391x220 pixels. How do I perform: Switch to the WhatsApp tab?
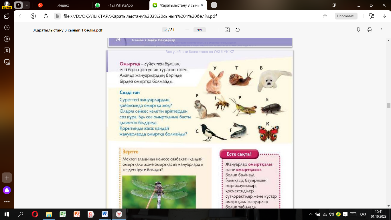(x=120, y=5)
